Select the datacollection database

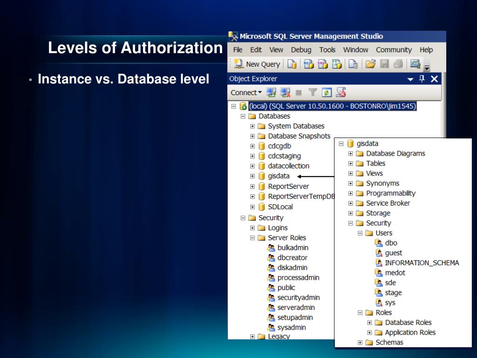pyautogui.click(x=288, y=166)
